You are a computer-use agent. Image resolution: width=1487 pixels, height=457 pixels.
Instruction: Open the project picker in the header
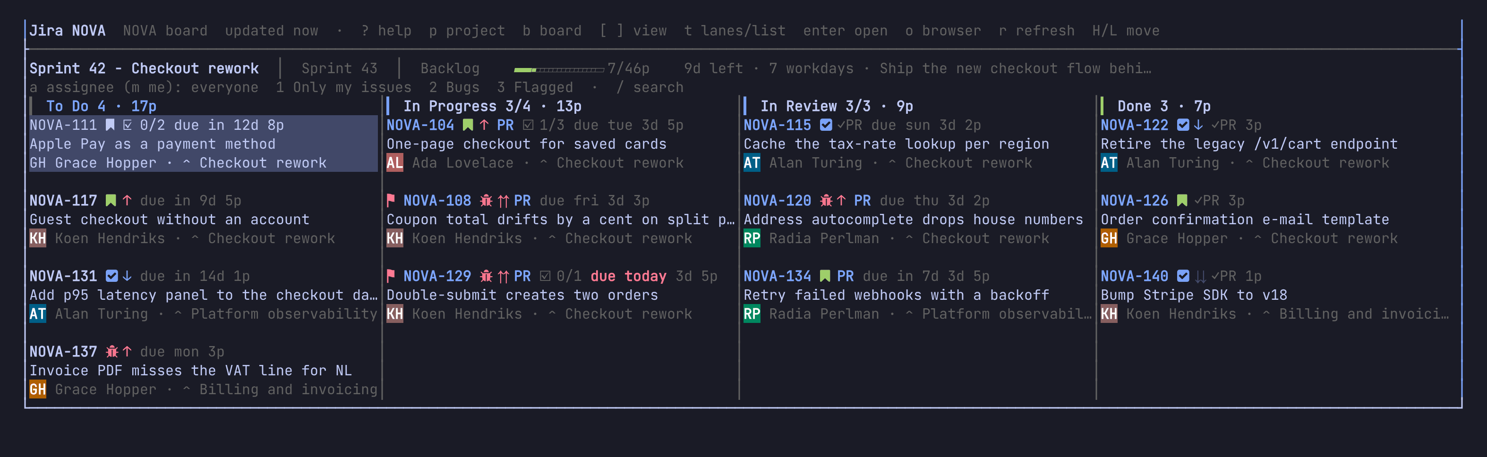point(466,31)
